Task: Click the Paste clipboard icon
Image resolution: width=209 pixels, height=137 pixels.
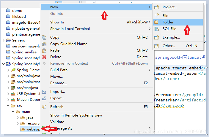Action: pos(44,50)
